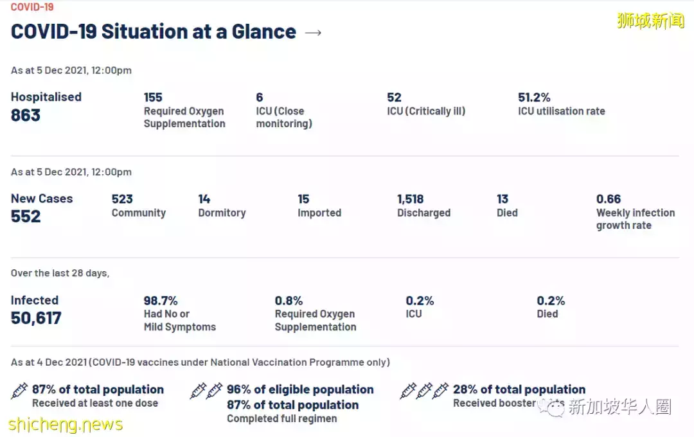Select the 523 Community cases stat
The image size is (694, 437).
[139, 206]
